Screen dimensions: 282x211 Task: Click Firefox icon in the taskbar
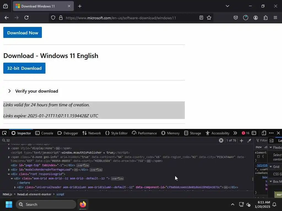click(x=83, y=204)
